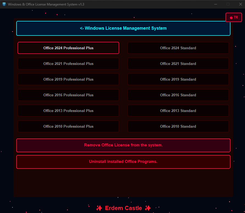The height and width of the screenshot is (213, 245).
Task: Minimize the License Management System window
Action: (x=216, y=4)
